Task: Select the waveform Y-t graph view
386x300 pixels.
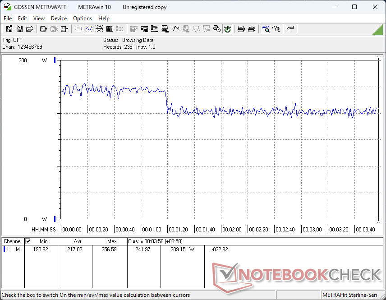Action: (x=89, y=29)
